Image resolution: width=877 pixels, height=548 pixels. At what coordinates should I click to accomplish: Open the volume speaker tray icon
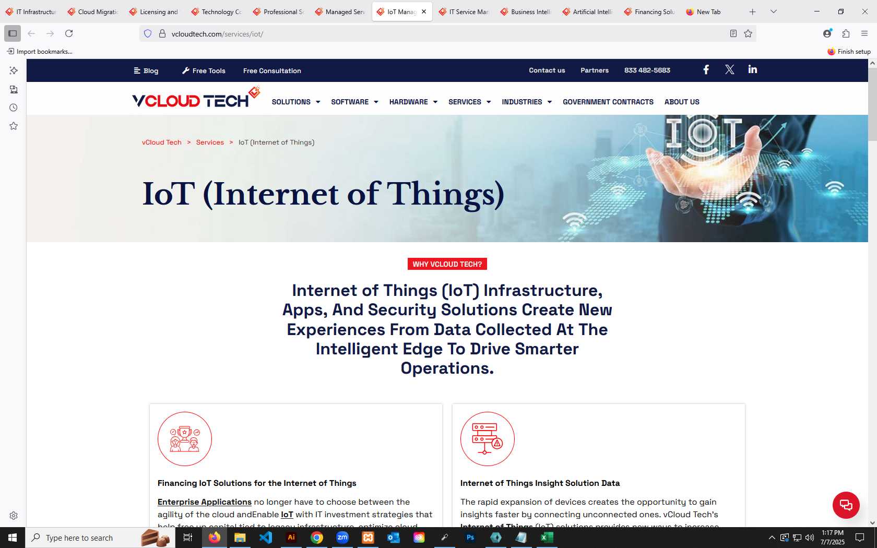click(x=810, y=538)
